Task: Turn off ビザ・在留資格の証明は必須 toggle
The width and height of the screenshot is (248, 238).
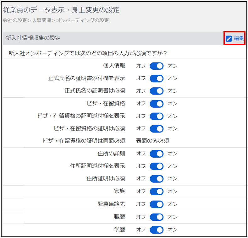Action: coord(157,129)
